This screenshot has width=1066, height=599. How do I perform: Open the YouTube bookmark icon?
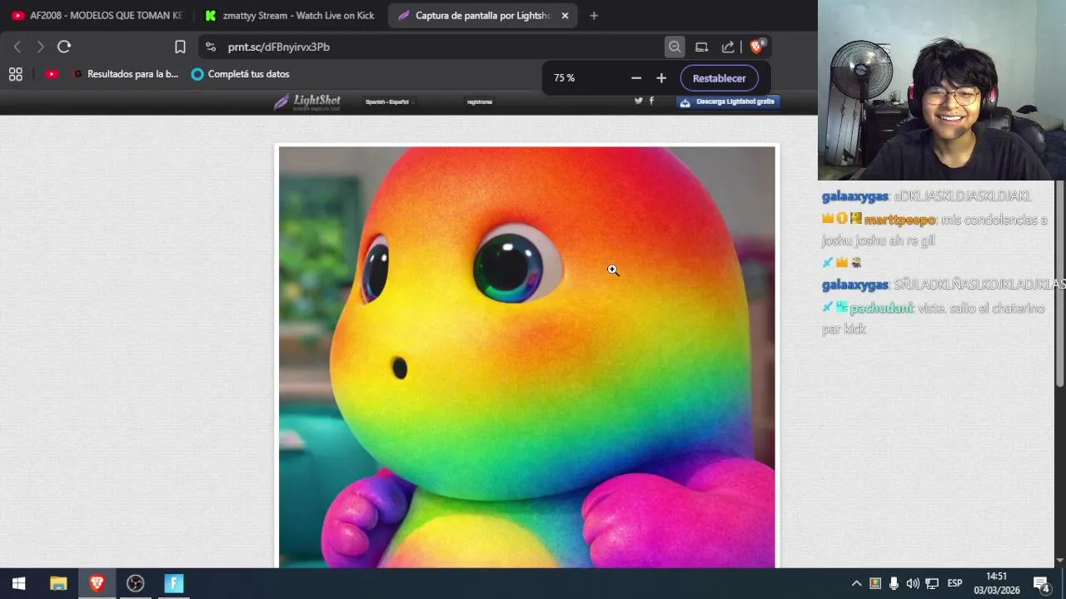pyautogui.click(x=52, y=74)
